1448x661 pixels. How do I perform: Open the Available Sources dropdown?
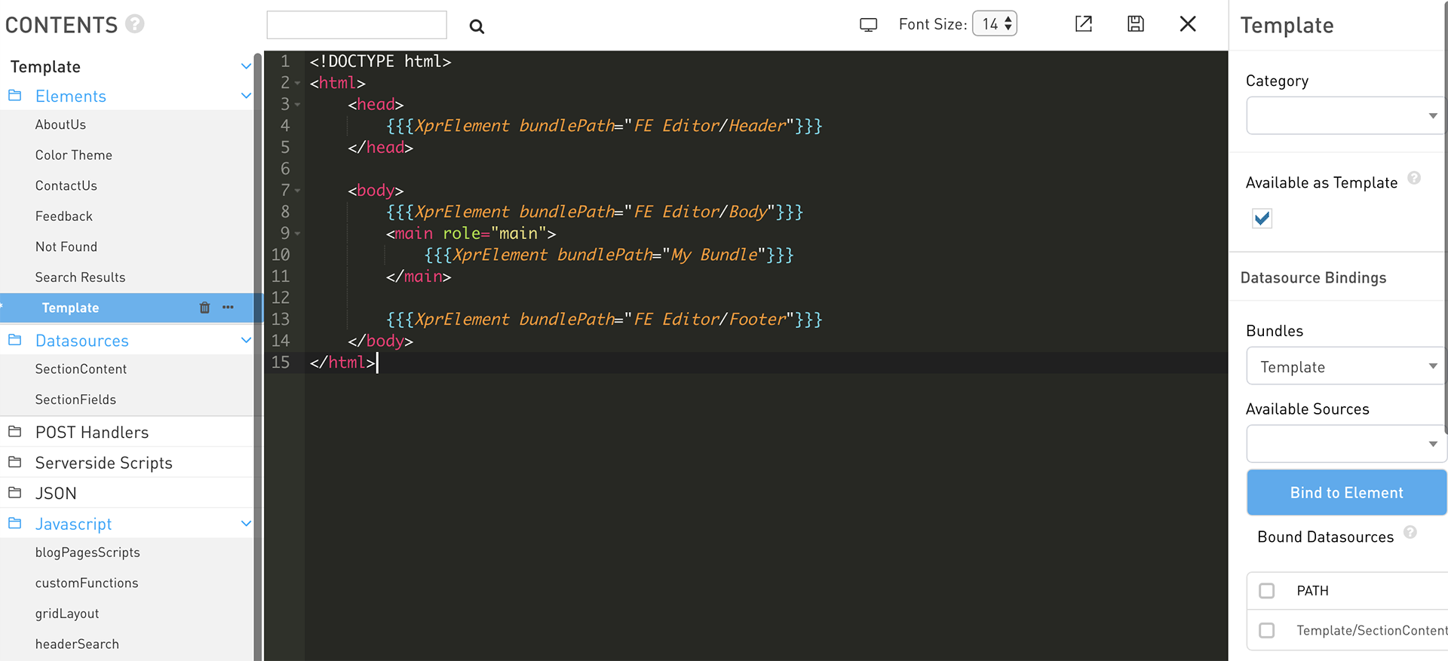(x=1345, y=444)
